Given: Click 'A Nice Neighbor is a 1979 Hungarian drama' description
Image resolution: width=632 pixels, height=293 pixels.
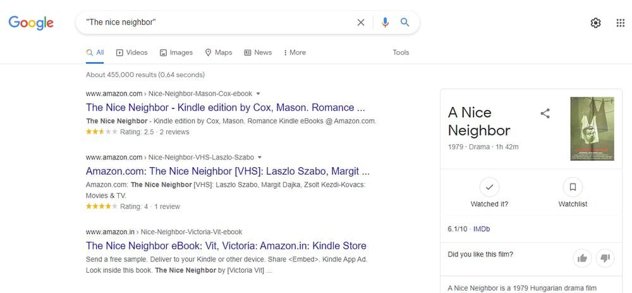Looking at the screenshot, I should [x=522, y=289].
